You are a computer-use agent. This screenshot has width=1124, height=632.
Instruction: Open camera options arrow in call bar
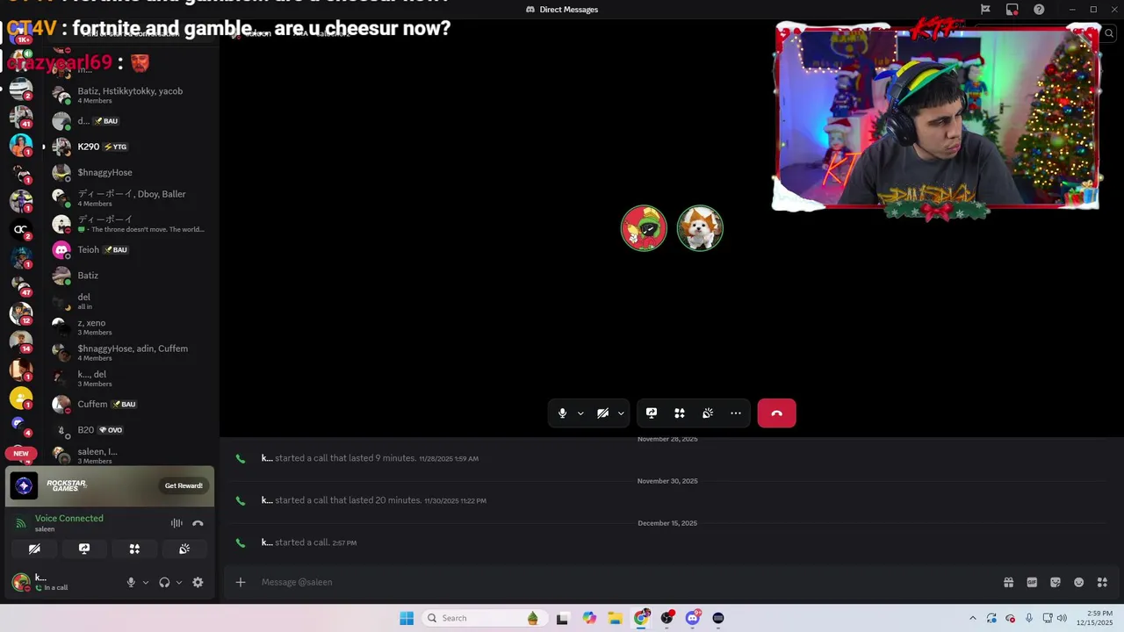[621, 413]
